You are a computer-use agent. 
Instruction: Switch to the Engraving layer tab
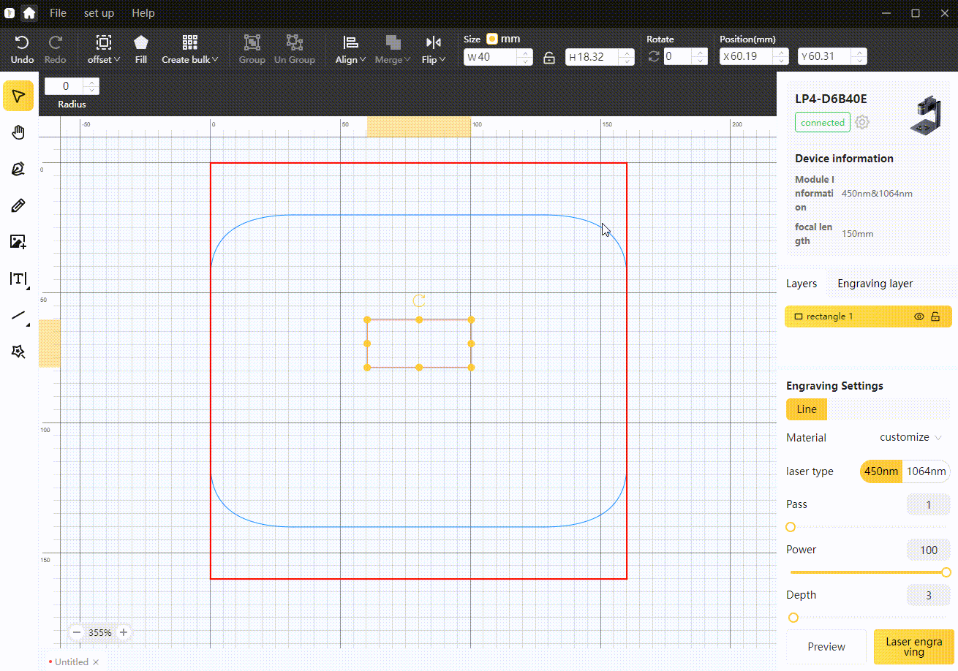pos(875,284)
